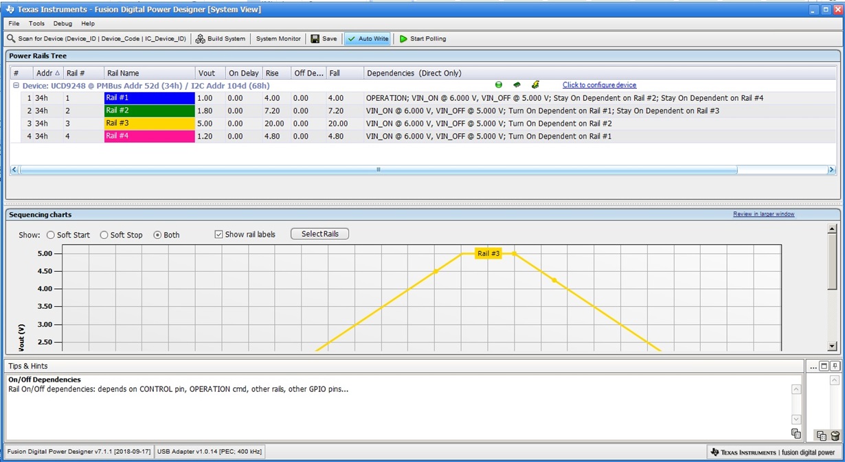This screenshot has height=462, width=845.
Task: Click the Off Delay column header
Action: [x=308, y=73]
